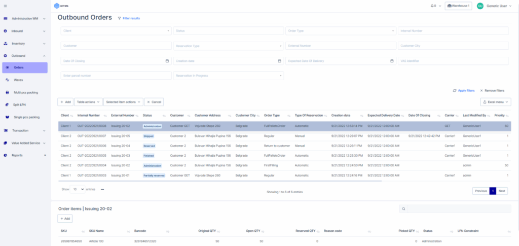Open Date Of Closing calendar icon
This screenshot has width=519, height=246.
[167, 61]
